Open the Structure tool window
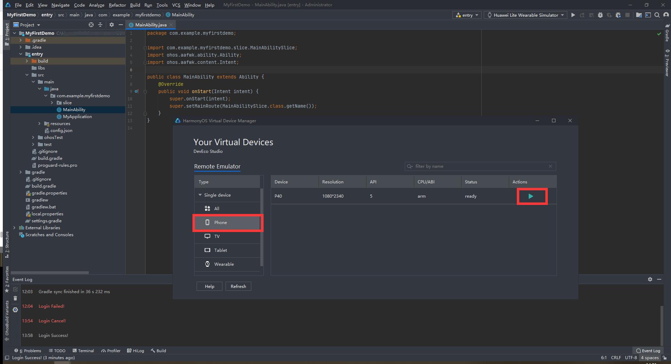Screen dimensions: 671x364 pyautogui.click(x=7, y=245)
